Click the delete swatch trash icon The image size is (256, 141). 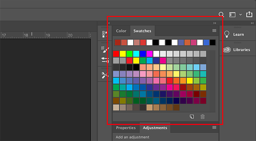(203, 117)
